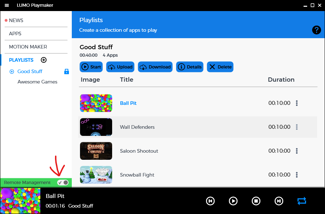This screenshot has width=325, height=214.
Task: Click Wall Defenders duration value
Action: click(279, 127)
